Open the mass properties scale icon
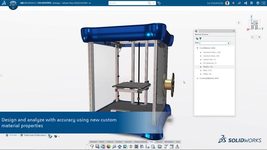Viewport: 267px width, 150px height. [120, 146]
